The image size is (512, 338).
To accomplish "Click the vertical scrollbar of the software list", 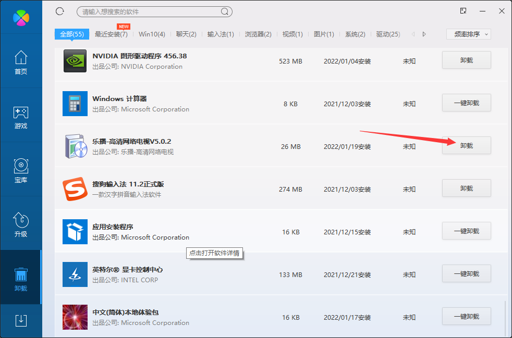I will [x=505, y=318].
